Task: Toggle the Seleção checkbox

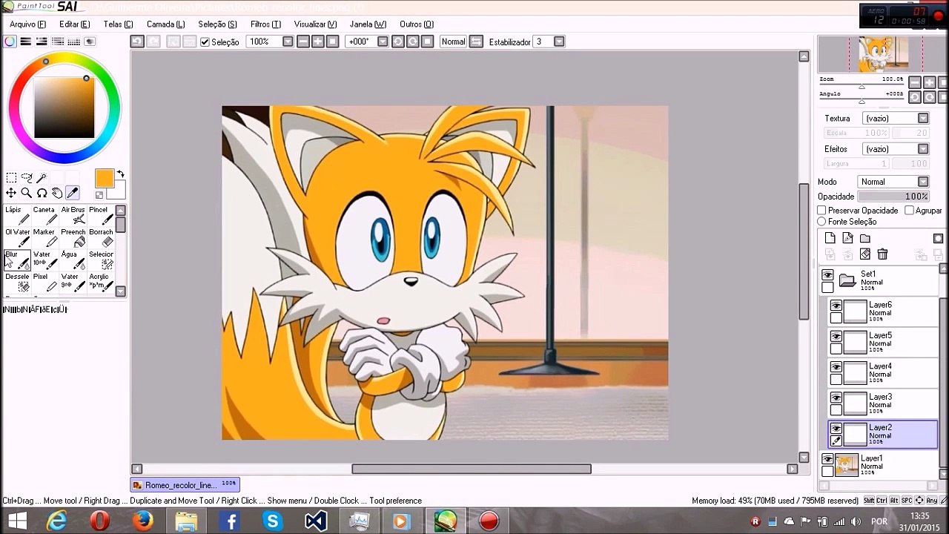Action: [x=205, y=42]
